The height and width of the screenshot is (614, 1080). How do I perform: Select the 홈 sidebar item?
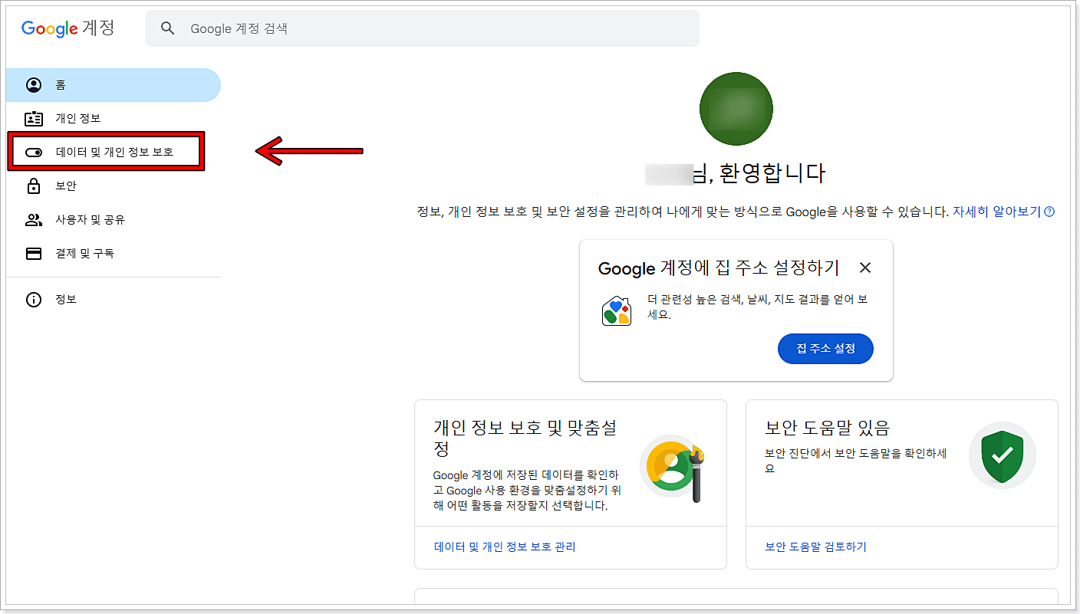coord(114,85)
